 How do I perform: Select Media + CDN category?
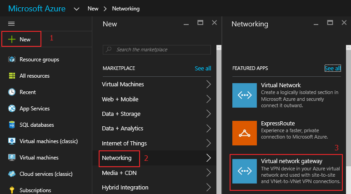click(119, 173)
